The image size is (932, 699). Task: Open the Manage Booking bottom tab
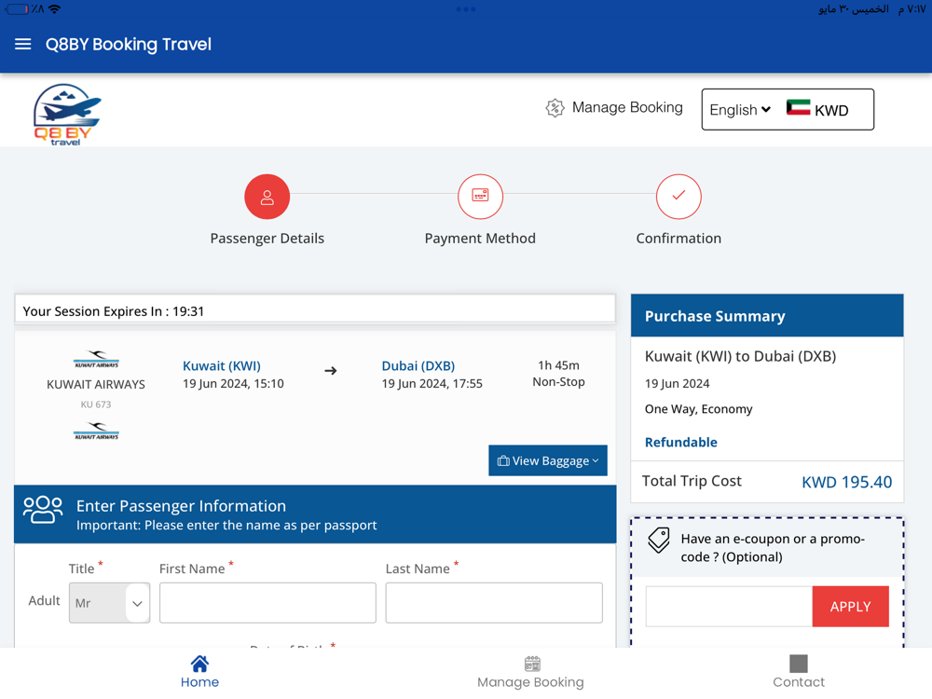point(531,672)
